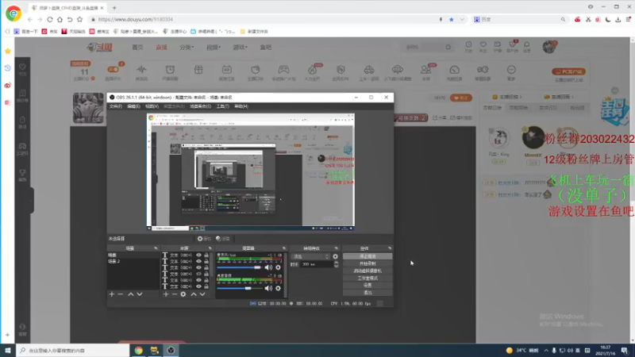Toggle visibility eye of last text source
635x357 pixels.
pyautogui.click(x=199, y=286)
